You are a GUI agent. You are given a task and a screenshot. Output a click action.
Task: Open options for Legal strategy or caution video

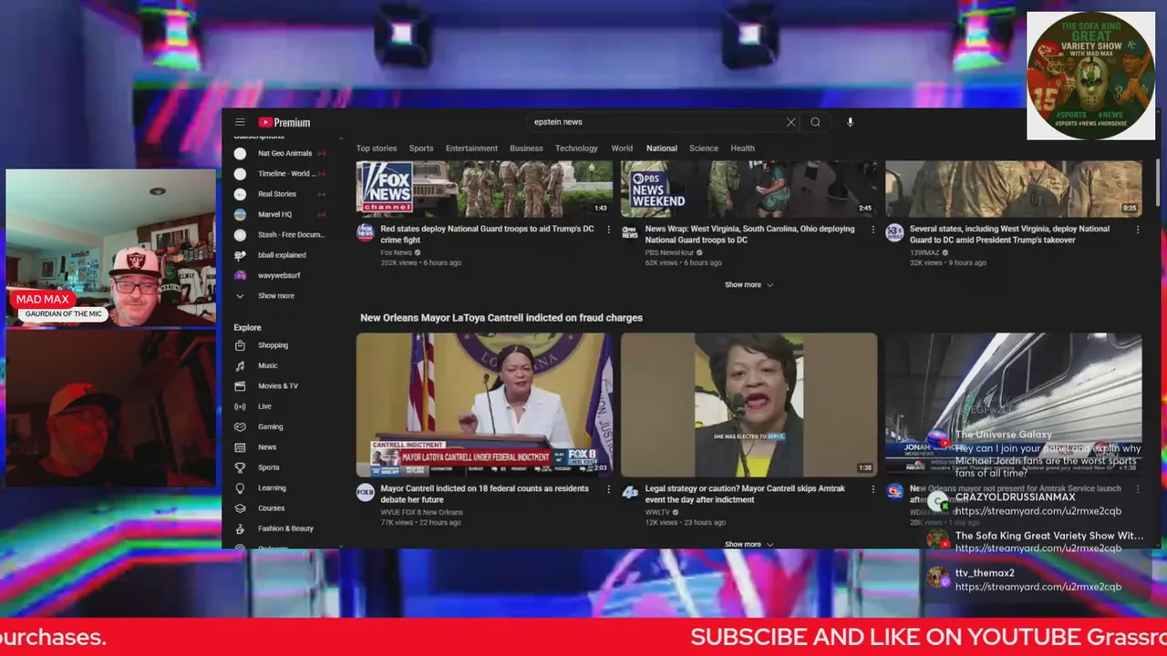pyautogui.click(x=873, y=489)
